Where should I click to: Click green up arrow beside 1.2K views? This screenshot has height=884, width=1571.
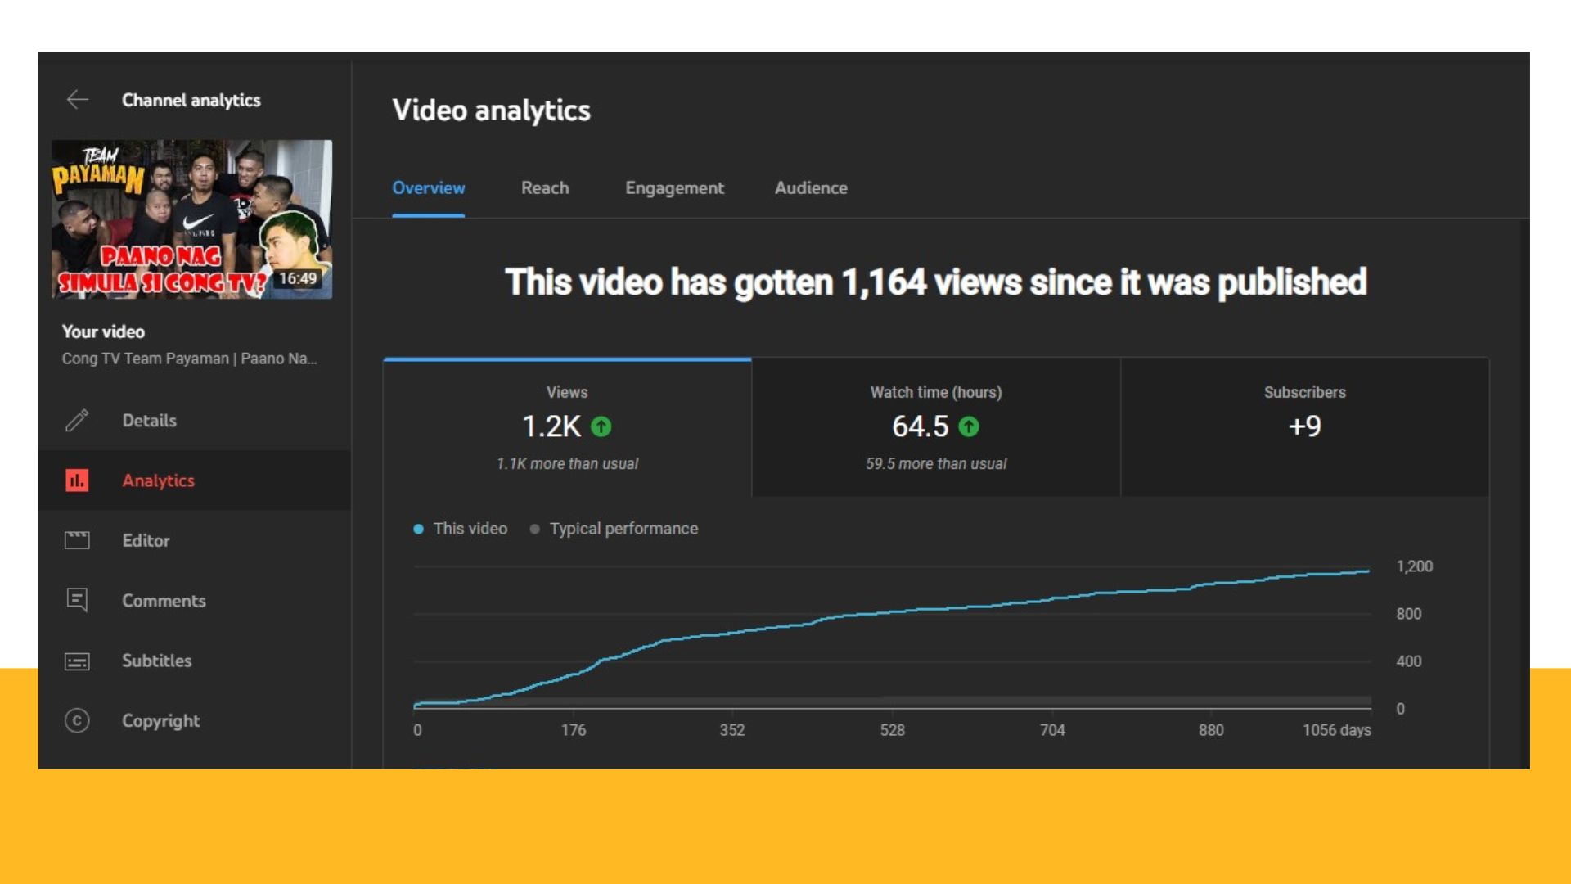point(601,426)
